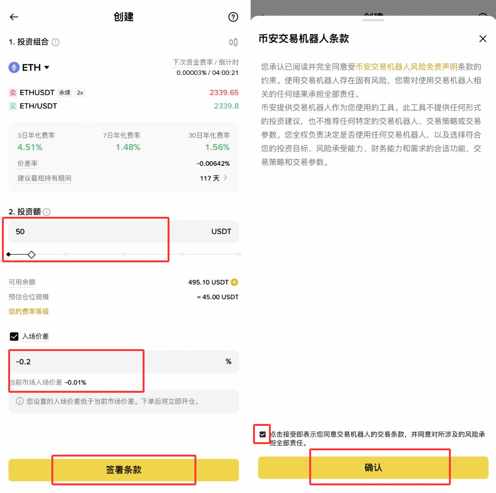496x493 pixels.
Task: Toggle the terms agreement checkbox
Action: pyautogui.click(x=262, y=434)
